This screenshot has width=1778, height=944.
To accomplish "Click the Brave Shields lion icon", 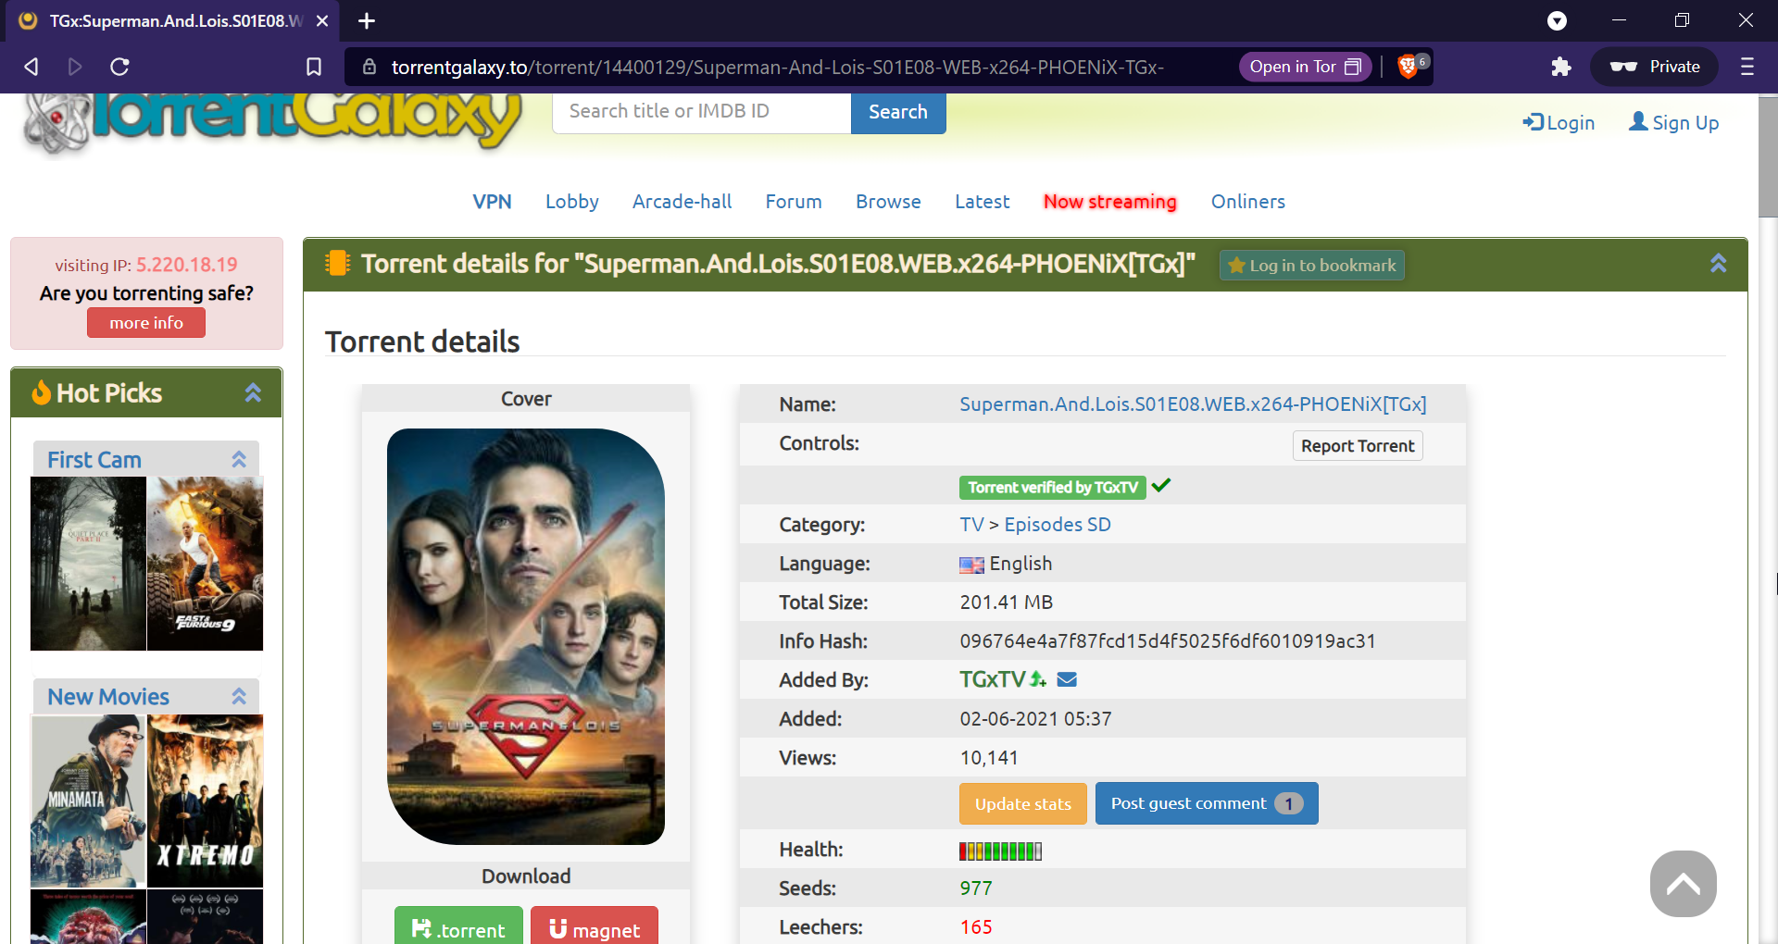I will click(1409, 67).
